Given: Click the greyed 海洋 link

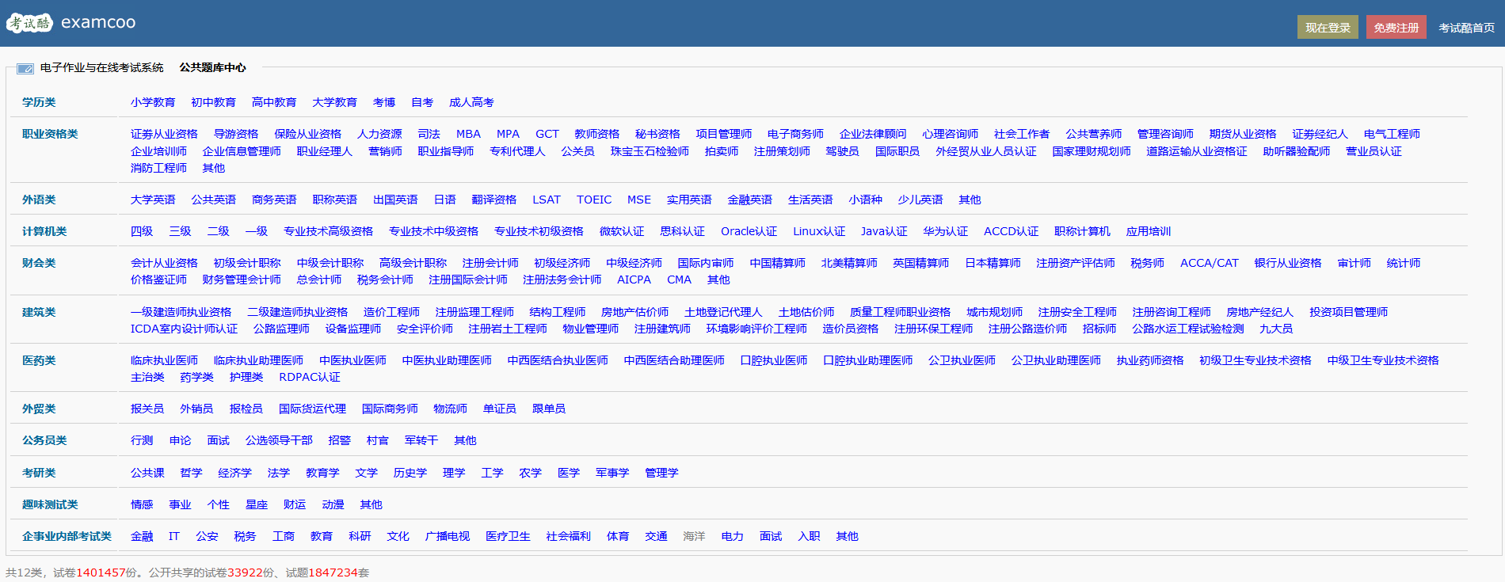Looking at the screenshot, I should [694, 537].
